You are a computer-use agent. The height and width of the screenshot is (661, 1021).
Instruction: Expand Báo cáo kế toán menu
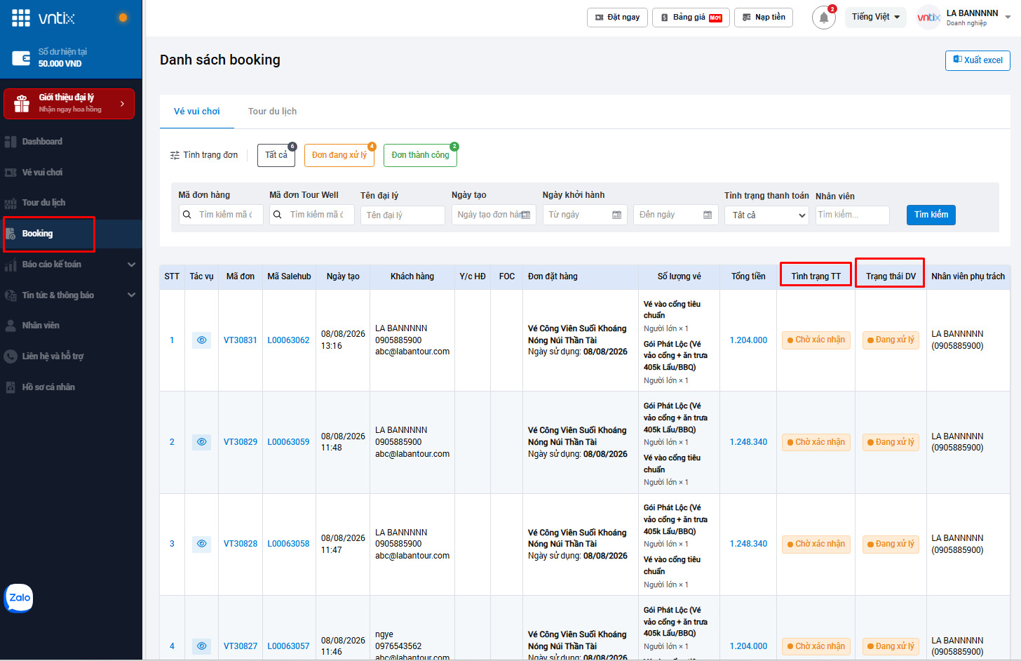tap(131, 265)
